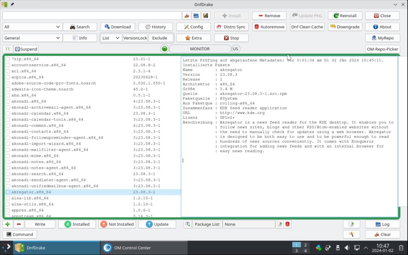
Task: Tick akonadi-mime.x86_64 checkbox
Action: coord(8,156)
